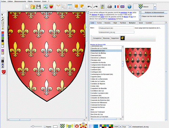Open help with the question mark icon

[129, 7]
